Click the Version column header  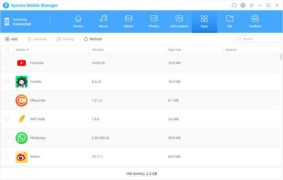pyautogui.click(x=98, y=50)
